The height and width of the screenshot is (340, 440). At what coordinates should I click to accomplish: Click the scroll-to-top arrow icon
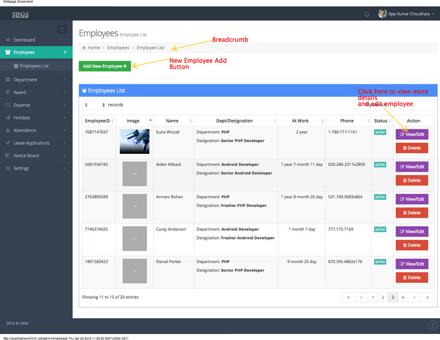tap(433, 325)
